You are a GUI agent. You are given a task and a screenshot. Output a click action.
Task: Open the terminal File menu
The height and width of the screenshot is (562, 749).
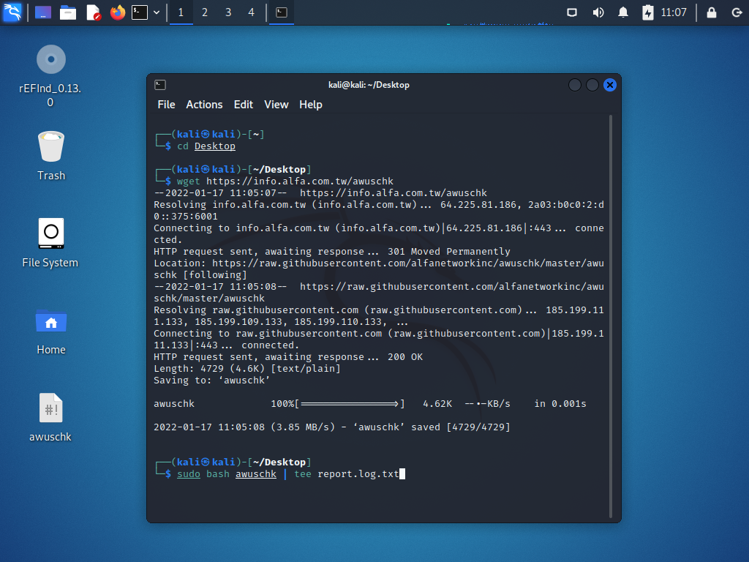[166, 105]
